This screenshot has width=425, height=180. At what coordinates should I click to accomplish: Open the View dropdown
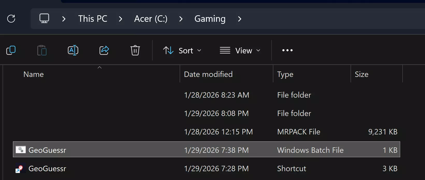click(x=240, y=50)
